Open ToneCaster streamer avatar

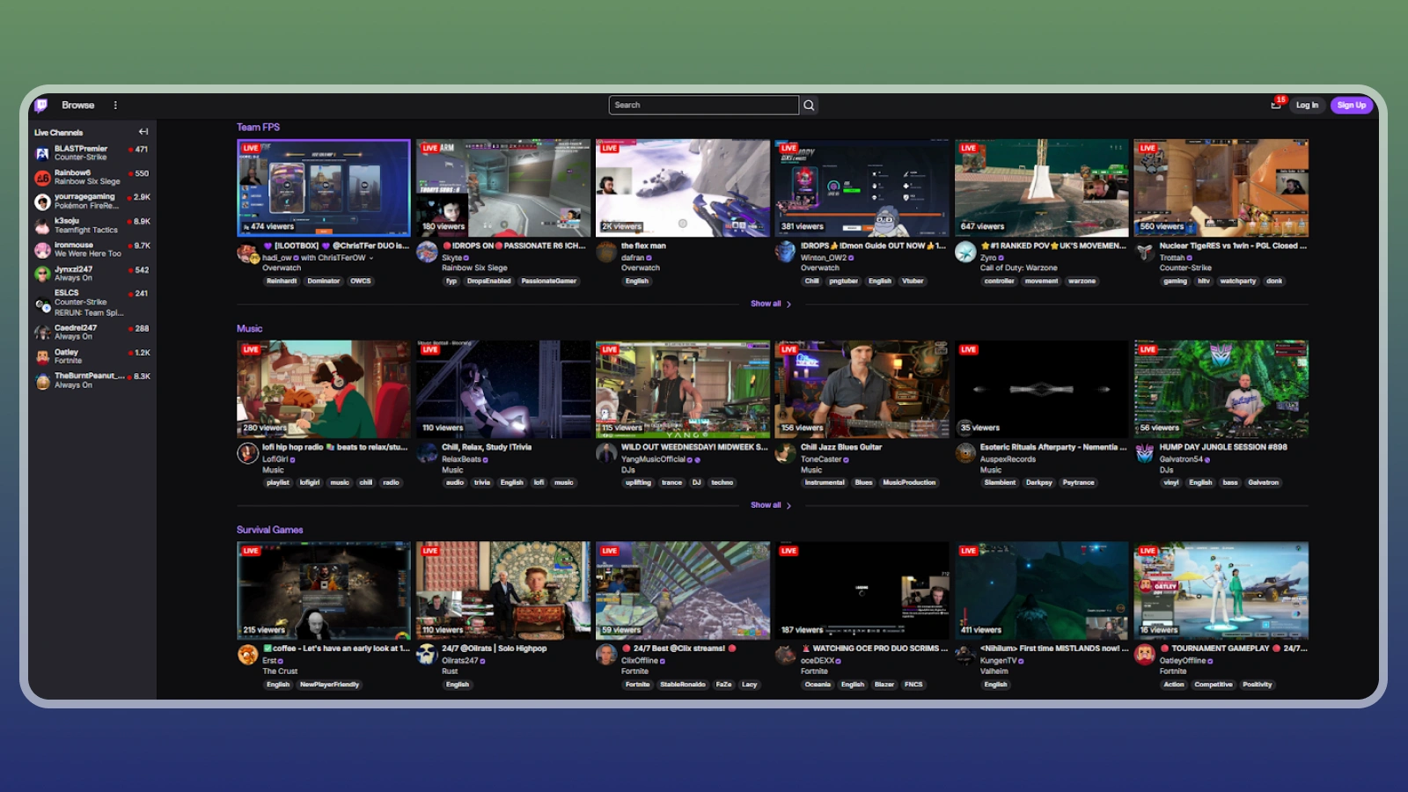(785, 453)
